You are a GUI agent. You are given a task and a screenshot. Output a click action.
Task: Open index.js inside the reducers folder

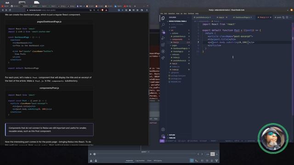[x=176, y=57]
